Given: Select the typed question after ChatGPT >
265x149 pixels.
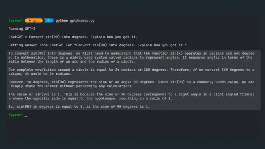Looking at the screenshot, I should click(83, 37).
